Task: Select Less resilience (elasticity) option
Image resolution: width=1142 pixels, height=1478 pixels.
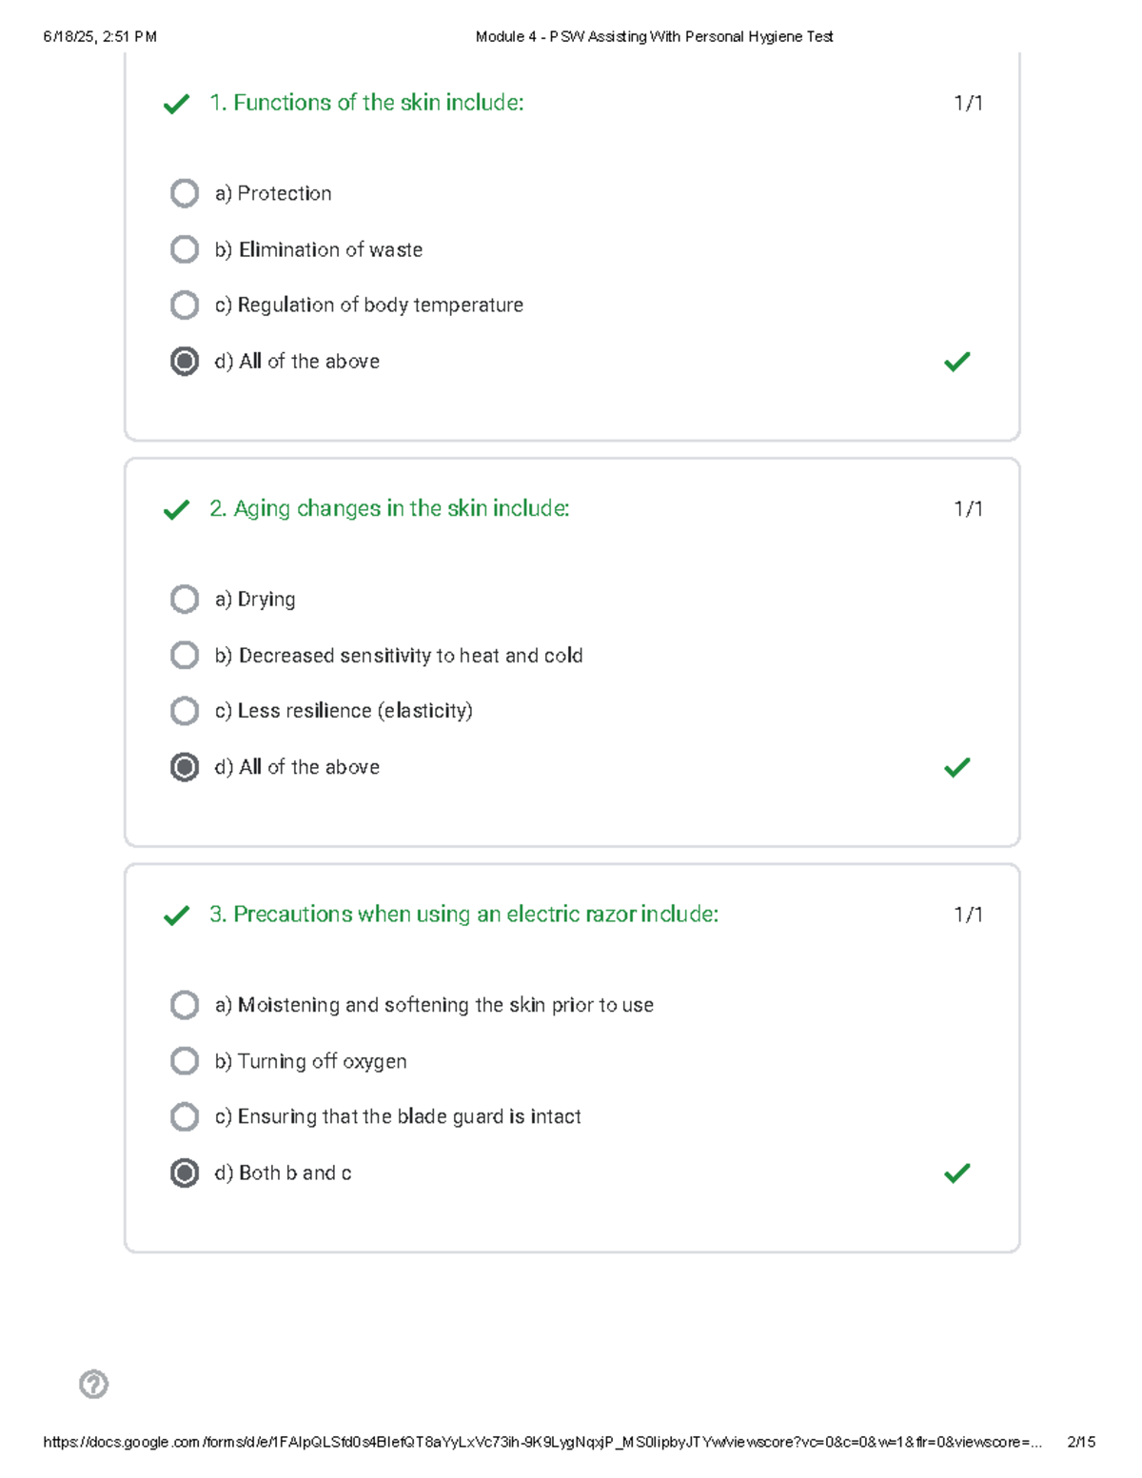Action: [x=185, y=711]
